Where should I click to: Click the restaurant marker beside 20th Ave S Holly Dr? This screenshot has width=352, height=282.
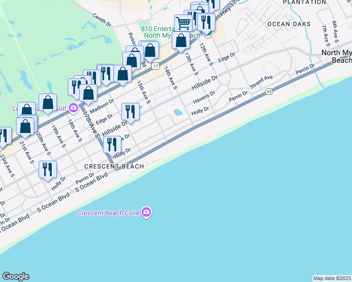pos(48,170)
